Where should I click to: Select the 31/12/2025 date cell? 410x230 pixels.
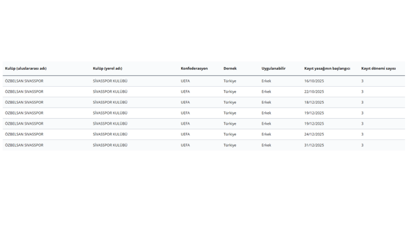tap(314, 145)
